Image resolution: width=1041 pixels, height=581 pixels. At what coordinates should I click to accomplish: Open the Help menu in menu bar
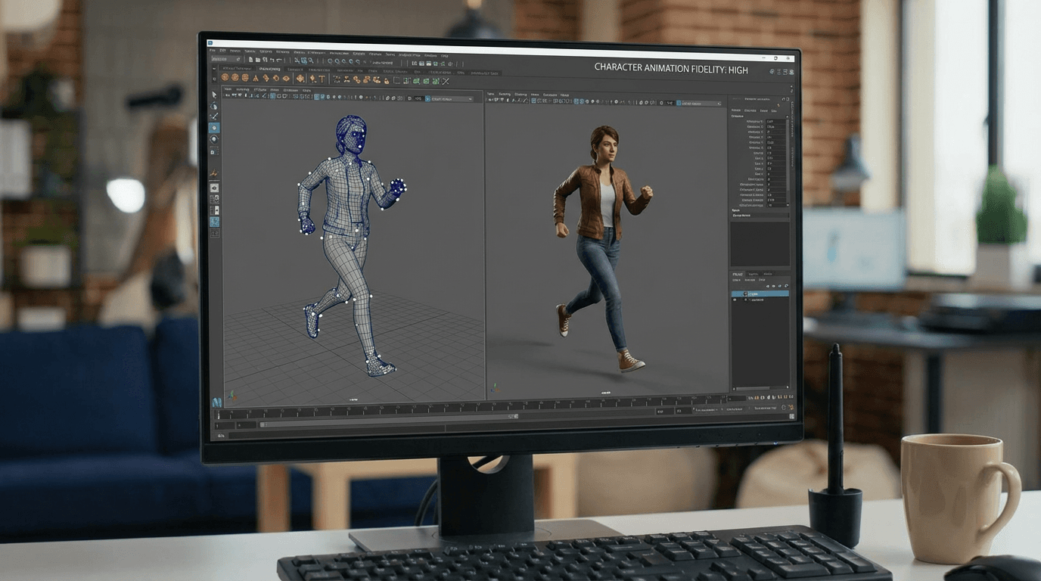coord(445,55)
